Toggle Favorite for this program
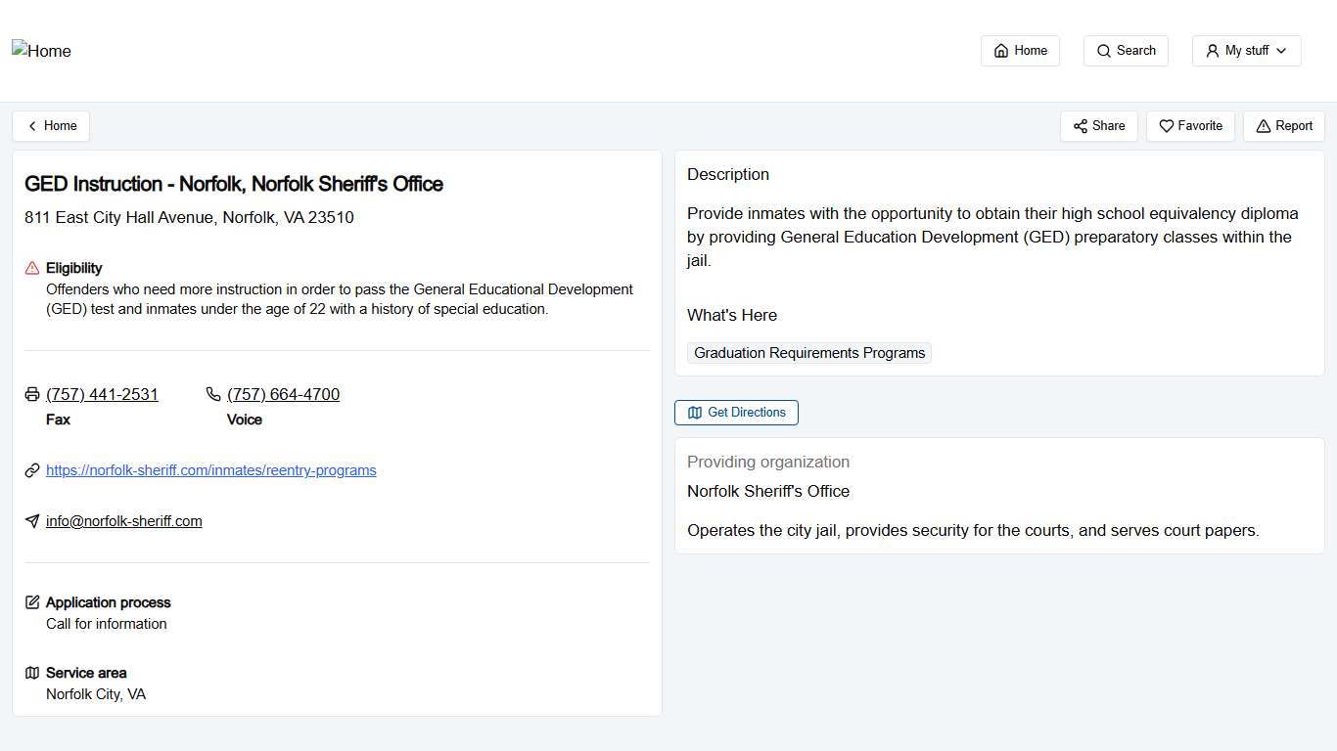The width and height of the screenshot is (1337, 751). point(1190,126)
